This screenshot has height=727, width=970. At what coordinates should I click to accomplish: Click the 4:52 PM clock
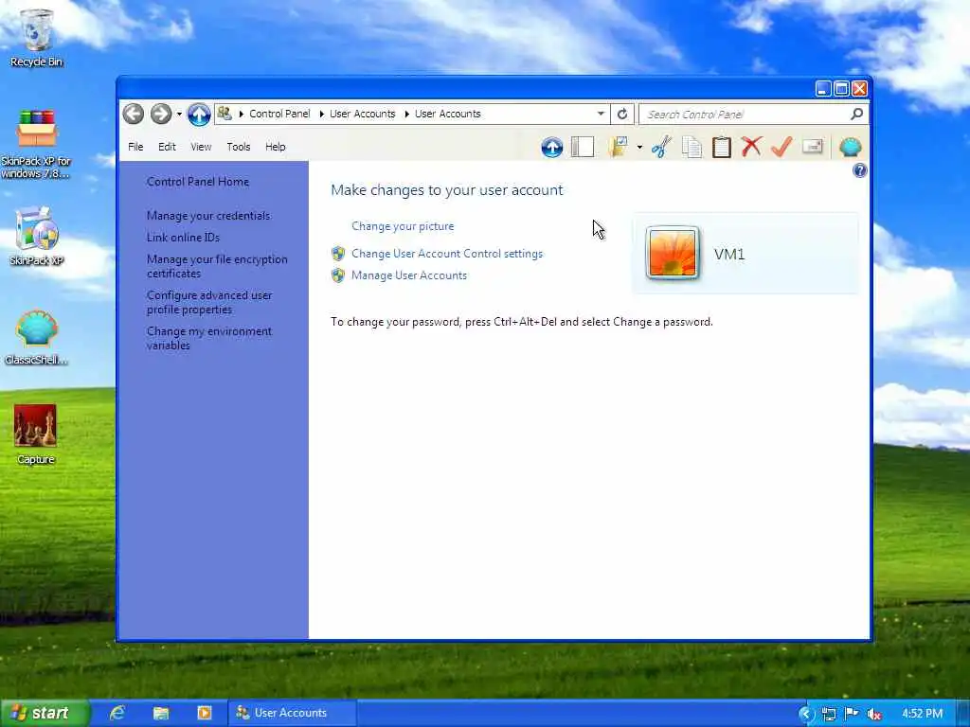point(922,714)
